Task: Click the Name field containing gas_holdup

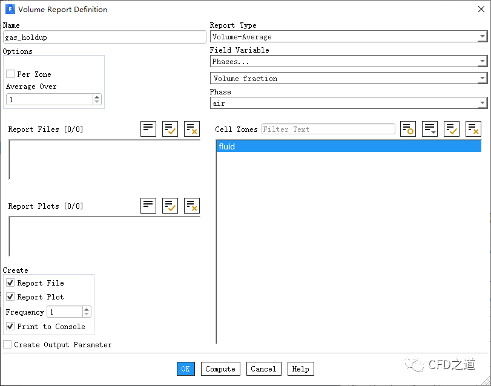Action: (x=104, y=37)
